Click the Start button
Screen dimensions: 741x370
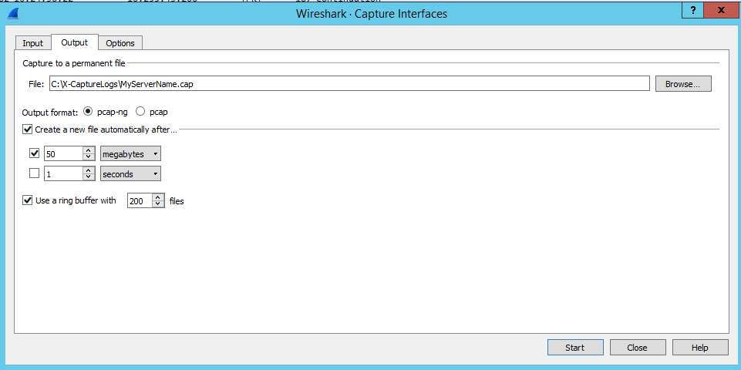coord(575,348)
